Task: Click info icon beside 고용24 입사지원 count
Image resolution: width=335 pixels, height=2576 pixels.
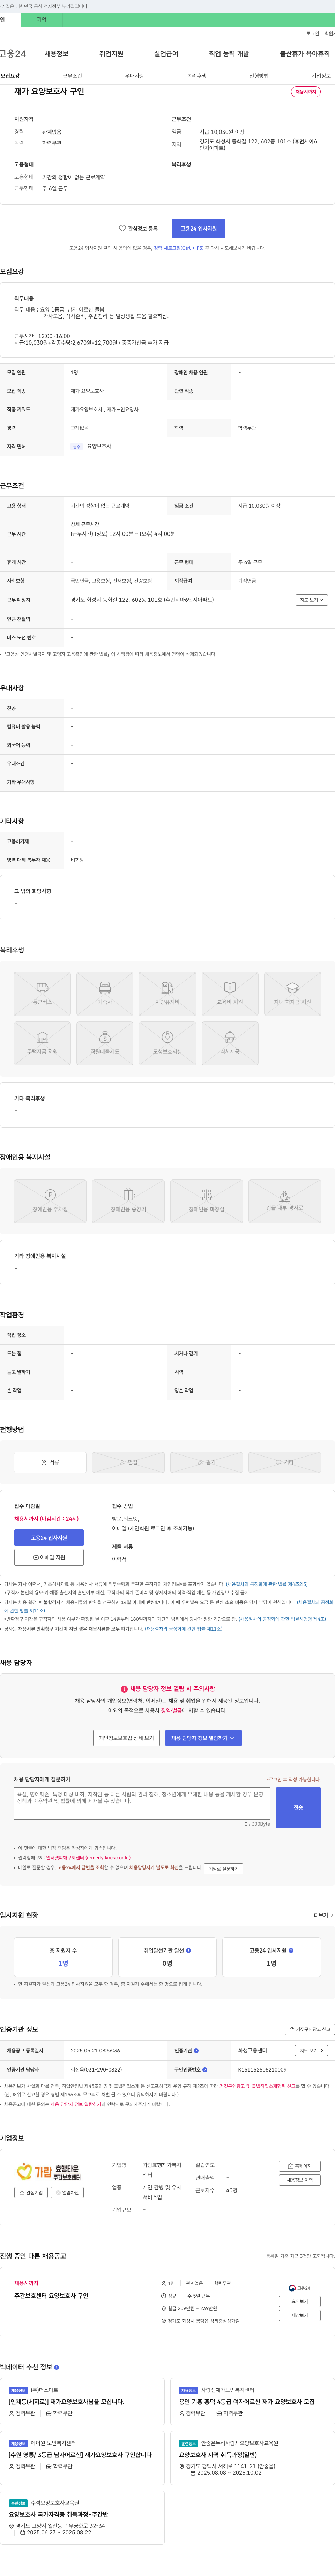Action: [x=291, y=1950]
